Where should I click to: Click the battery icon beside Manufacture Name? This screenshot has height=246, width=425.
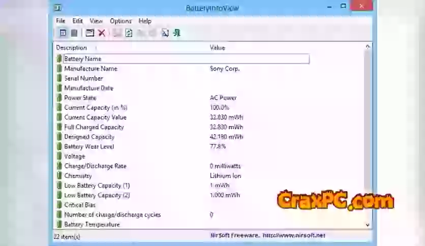click(x=59, y=68)
